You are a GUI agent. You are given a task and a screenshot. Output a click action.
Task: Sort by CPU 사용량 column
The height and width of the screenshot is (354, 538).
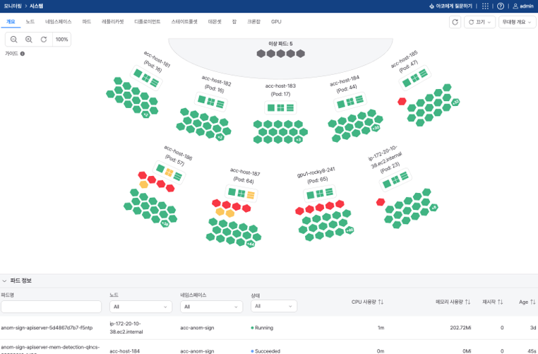381,302
